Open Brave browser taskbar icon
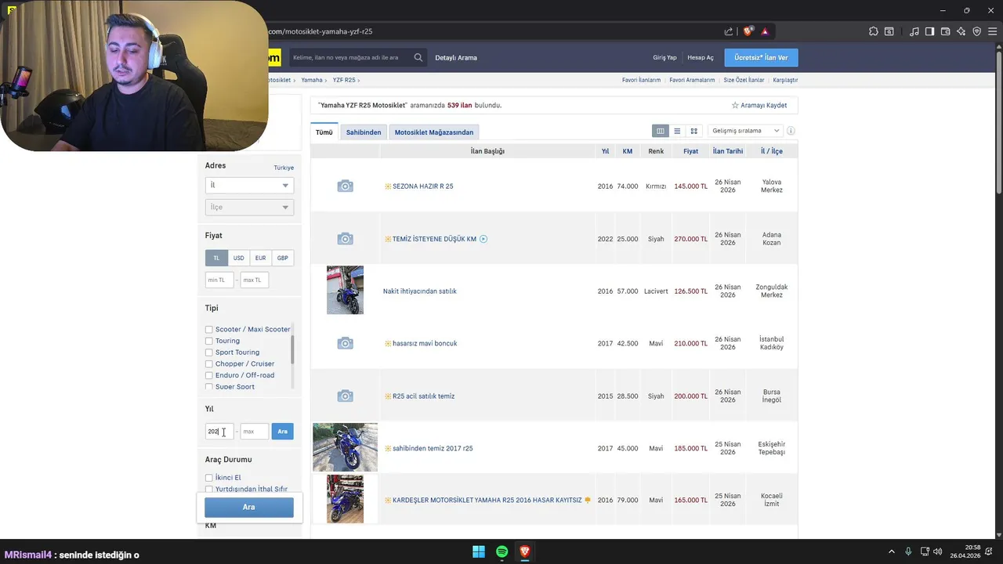The height and width of the screenshot is (564, 1003). pyautogui.click(x=525, y=551)
